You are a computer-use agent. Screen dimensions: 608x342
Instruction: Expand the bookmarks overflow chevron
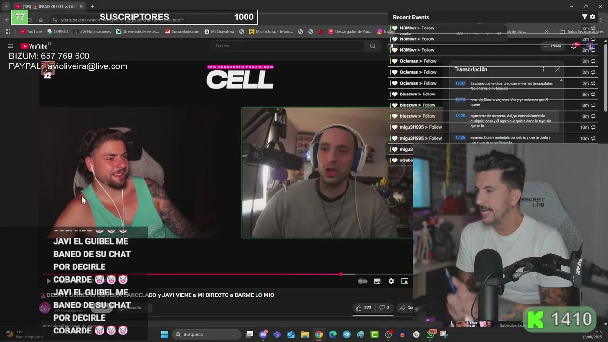tap(547, 32)
